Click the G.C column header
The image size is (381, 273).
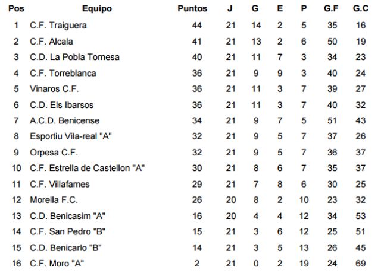(x=361, y=8)
